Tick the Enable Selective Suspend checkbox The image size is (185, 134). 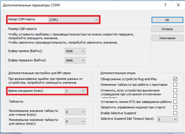175,113
